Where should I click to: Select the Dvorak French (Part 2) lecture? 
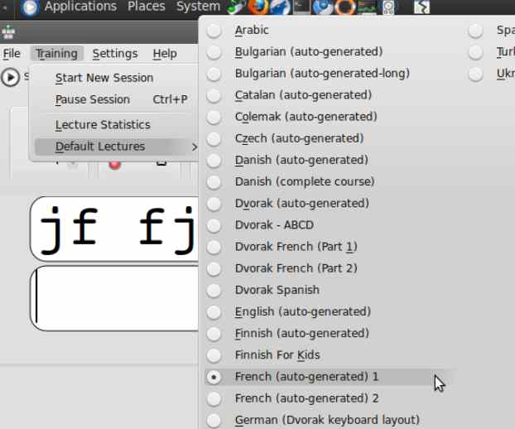(x=329, y=268)
